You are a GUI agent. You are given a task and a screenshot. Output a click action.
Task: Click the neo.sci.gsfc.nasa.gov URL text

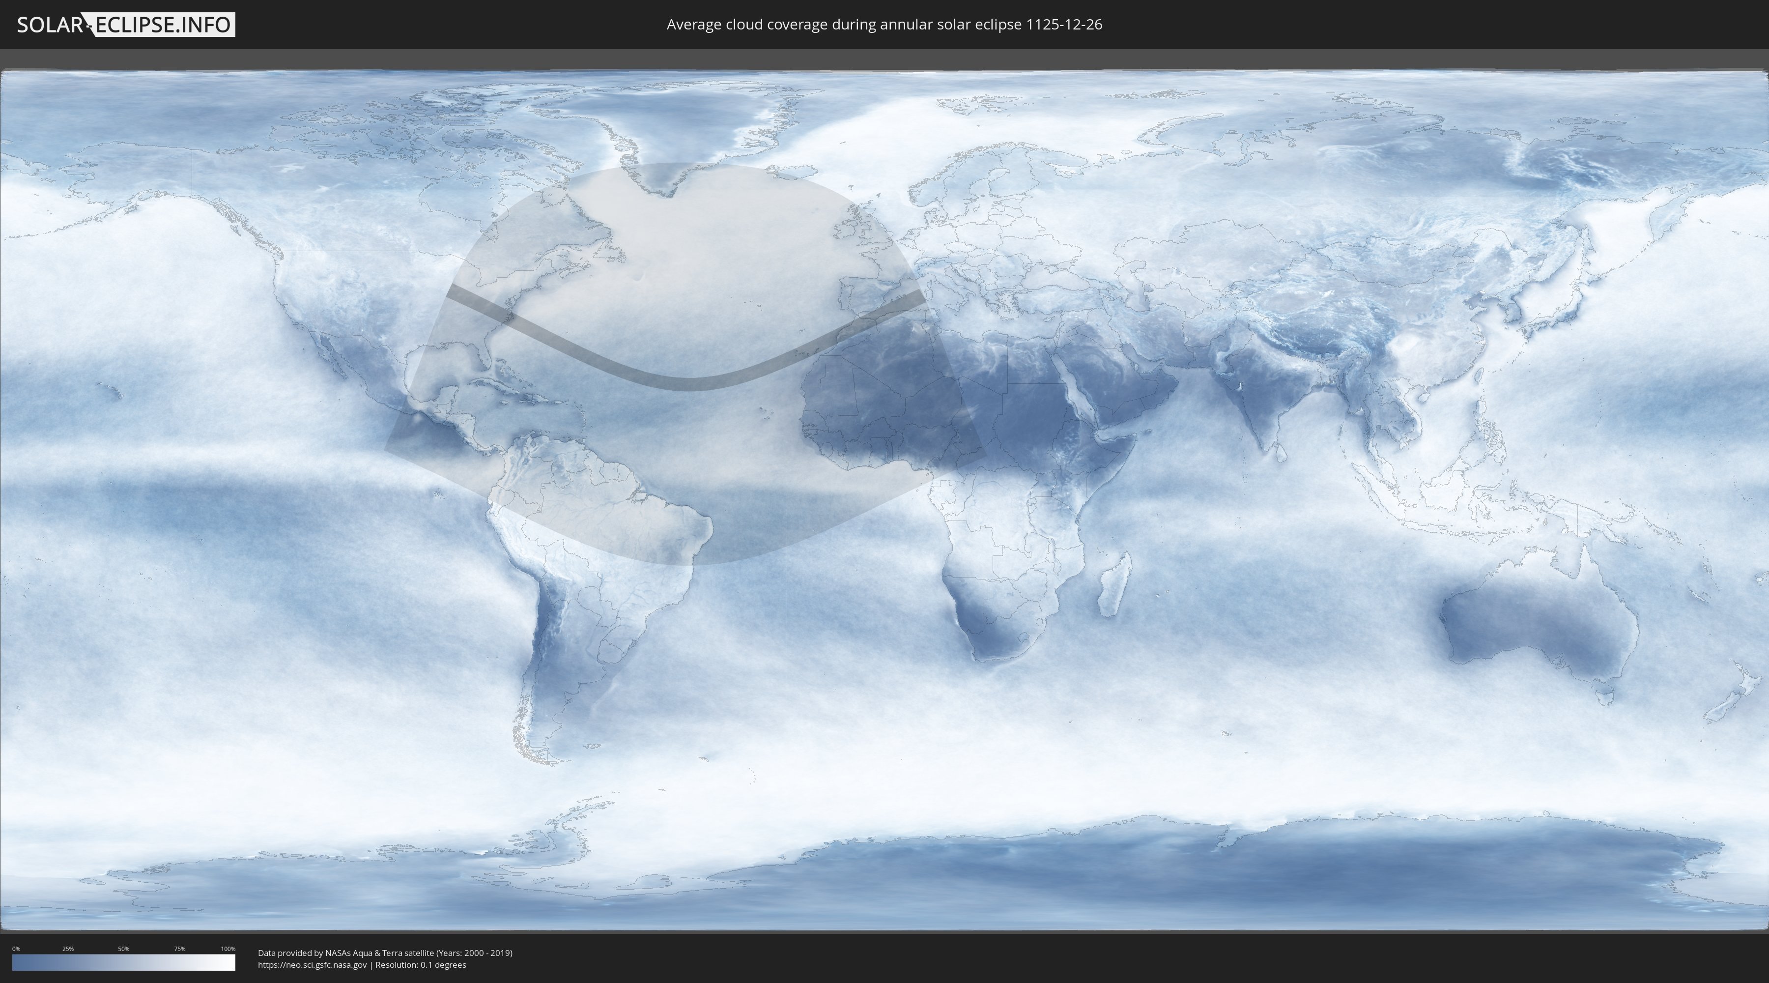[x=313, y=965]
